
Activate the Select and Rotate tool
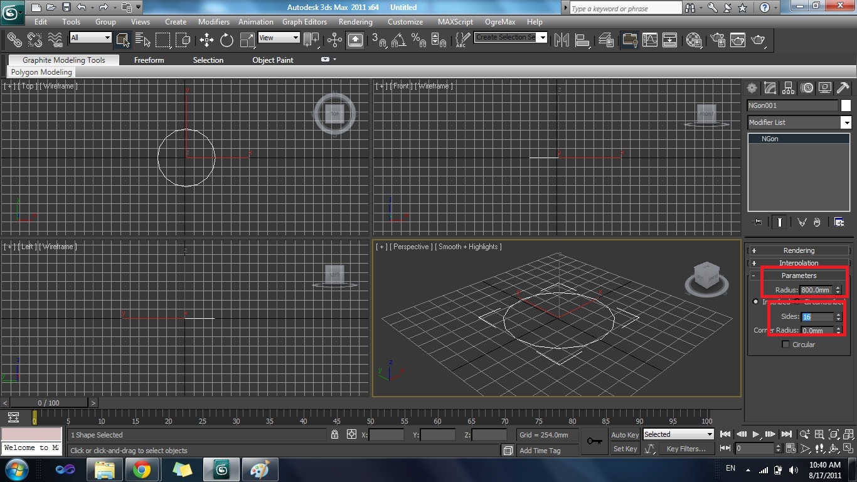[x=226, y=40]
